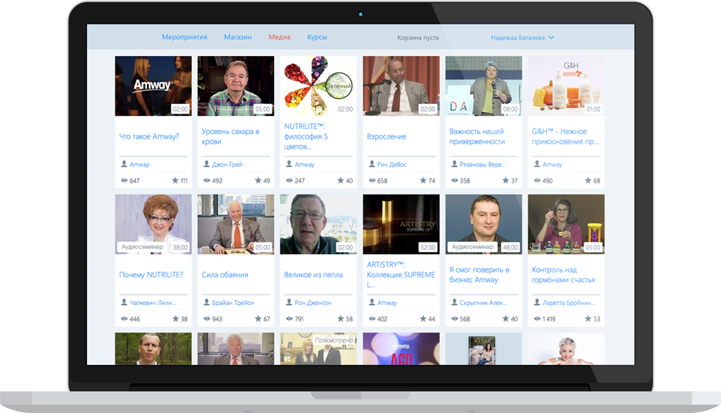This screenshot has height=413, width=721.
Task: Click star icon with 68 rating
Action: pyautogui.click(x=589, y=180)
